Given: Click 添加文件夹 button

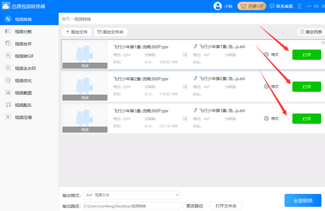Looking at the screenshot, I should 110,32.
